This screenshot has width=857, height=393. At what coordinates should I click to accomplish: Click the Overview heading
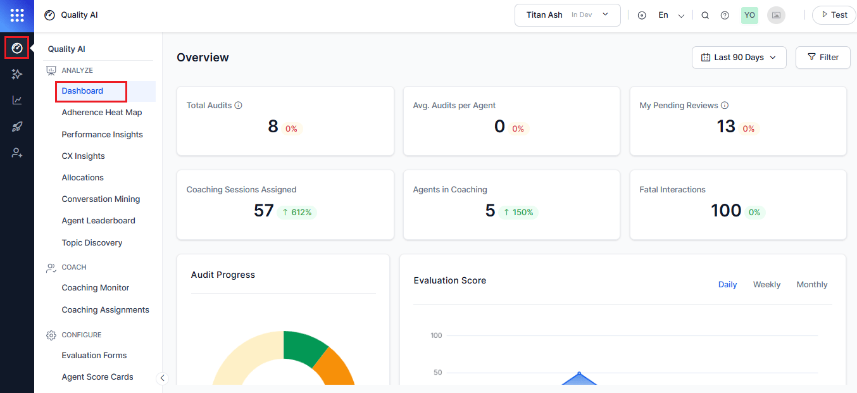pyautogui.click(x=203, y=58)
